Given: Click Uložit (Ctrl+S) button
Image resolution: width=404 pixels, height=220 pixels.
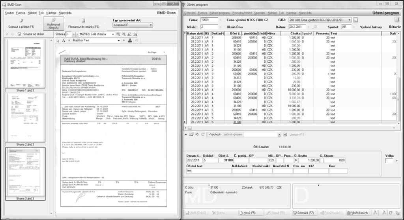Looking at the screenshot, I should pyautogui.click(x=196, y=213).
